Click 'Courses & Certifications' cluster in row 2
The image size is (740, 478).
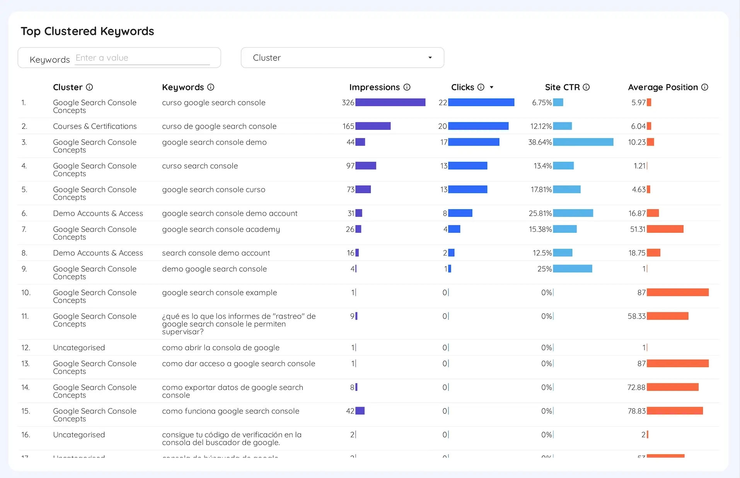(95, 126)
